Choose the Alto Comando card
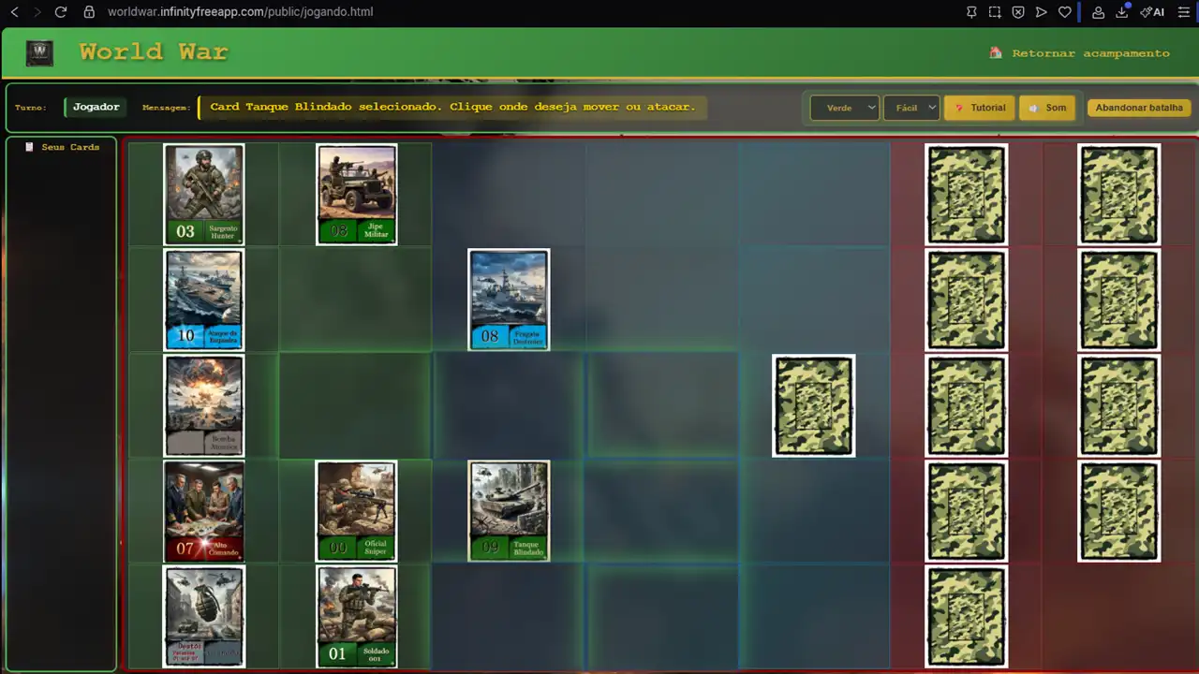 point(204,511)
